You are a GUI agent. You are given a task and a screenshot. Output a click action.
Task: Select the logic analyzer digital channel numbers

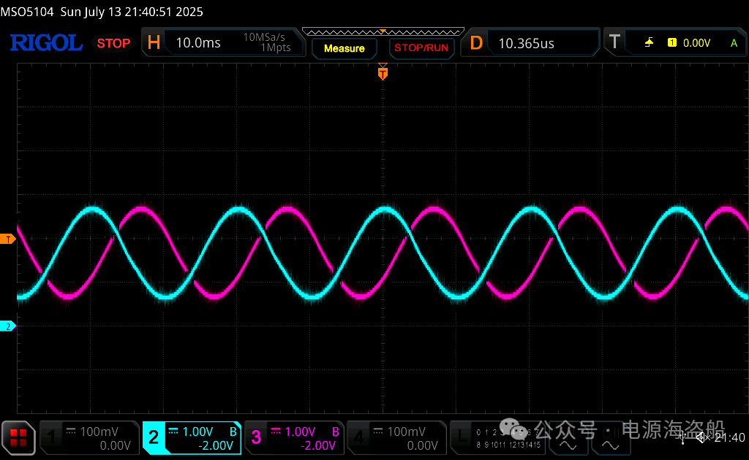[508, 438]
